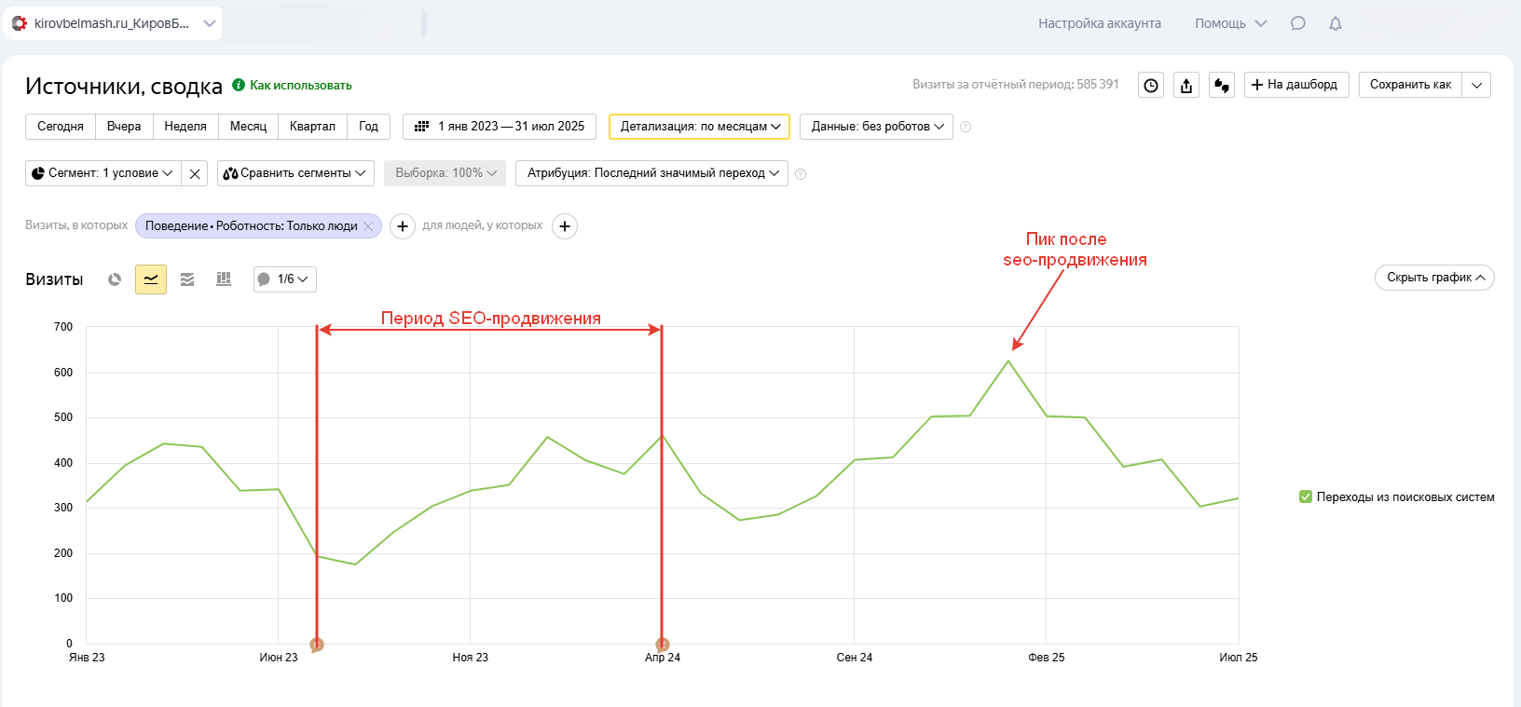This screenshot has height=707, width=1521.
Task: Click the export/share report icon
Action: [1186, 86]
